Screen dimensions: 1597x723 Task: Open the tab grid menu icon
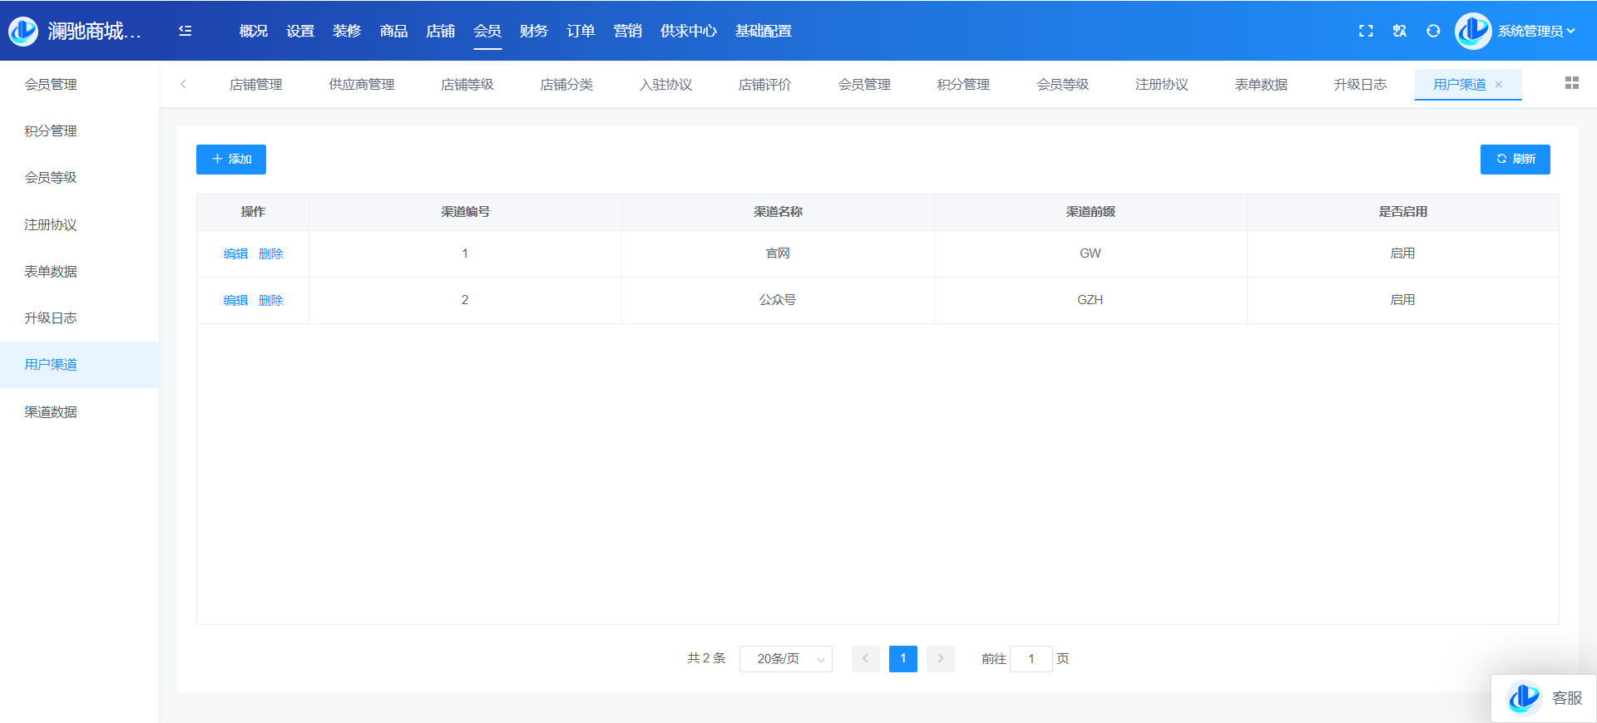pos(1571,83)
